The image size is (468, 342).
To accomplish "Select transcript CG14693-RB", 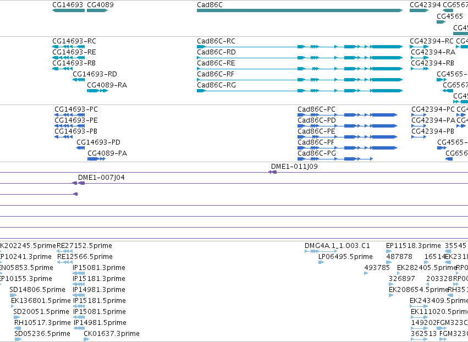I will 74,63.
